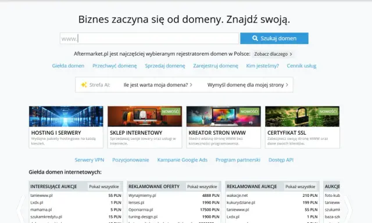Open the Kreator Stron WWW laptop image
The width and height of the screenshot is (372, 223).
click(x=223, y=116)
